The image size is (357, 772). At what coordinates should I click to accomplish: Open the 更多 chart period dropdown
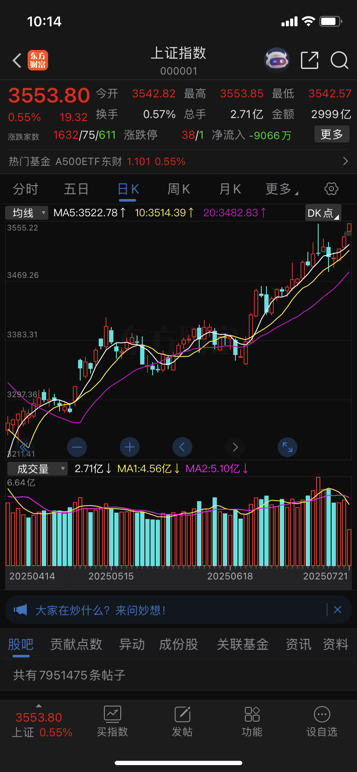(x=282, y=189)
